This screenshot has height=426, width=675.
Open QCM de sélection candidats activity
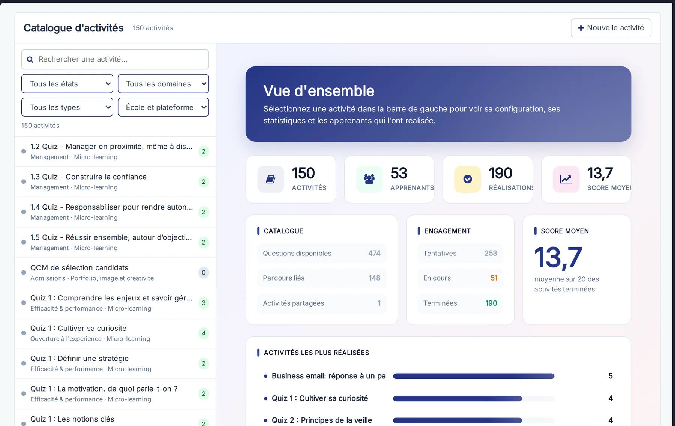click(x=115, y=273)
